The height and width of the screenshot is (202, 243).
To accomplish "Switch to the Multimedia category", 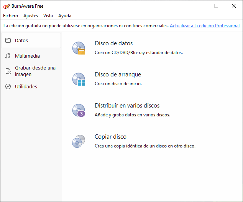I will [x=31, y=56].
